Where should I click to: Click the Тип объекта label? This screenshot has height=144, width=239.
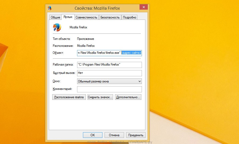[x=62, y=39]
